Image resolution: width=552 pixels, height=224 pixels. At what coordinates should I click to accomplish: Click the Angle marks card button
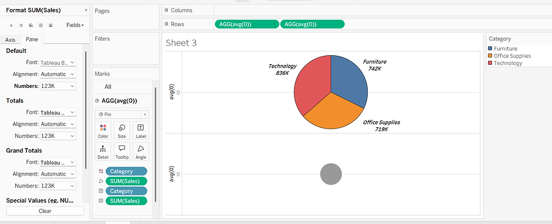pyautogui.click(x=141, y=151)
